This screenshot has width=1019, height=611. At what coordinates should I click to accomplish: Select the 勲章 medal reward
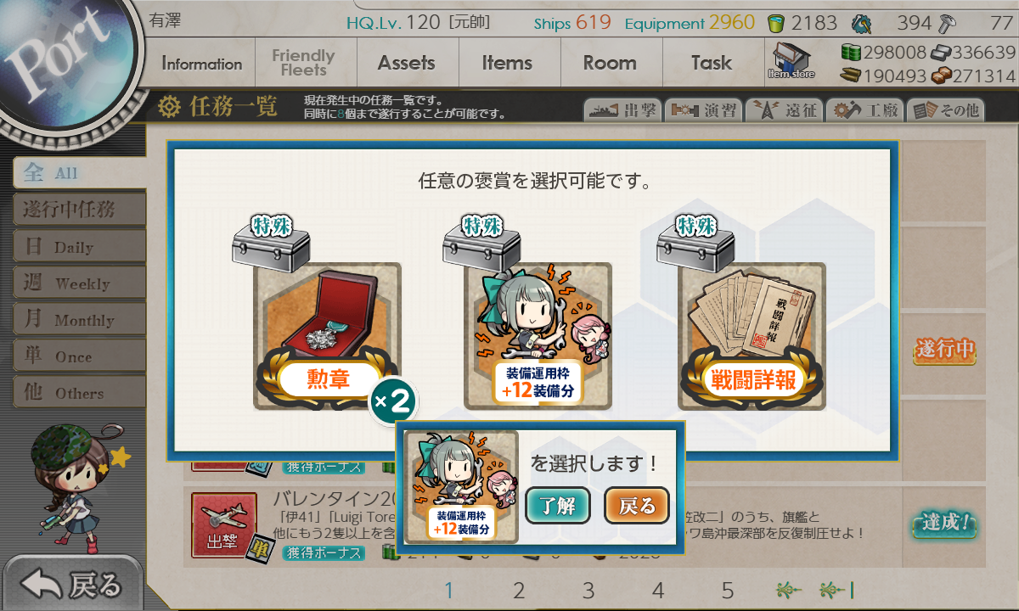[x=327, y=337]
